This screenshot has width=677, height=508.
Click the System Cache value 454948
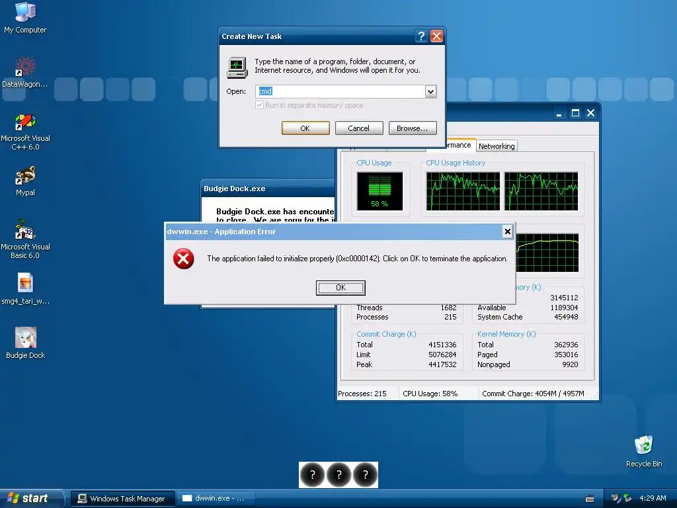pos(566,317)
